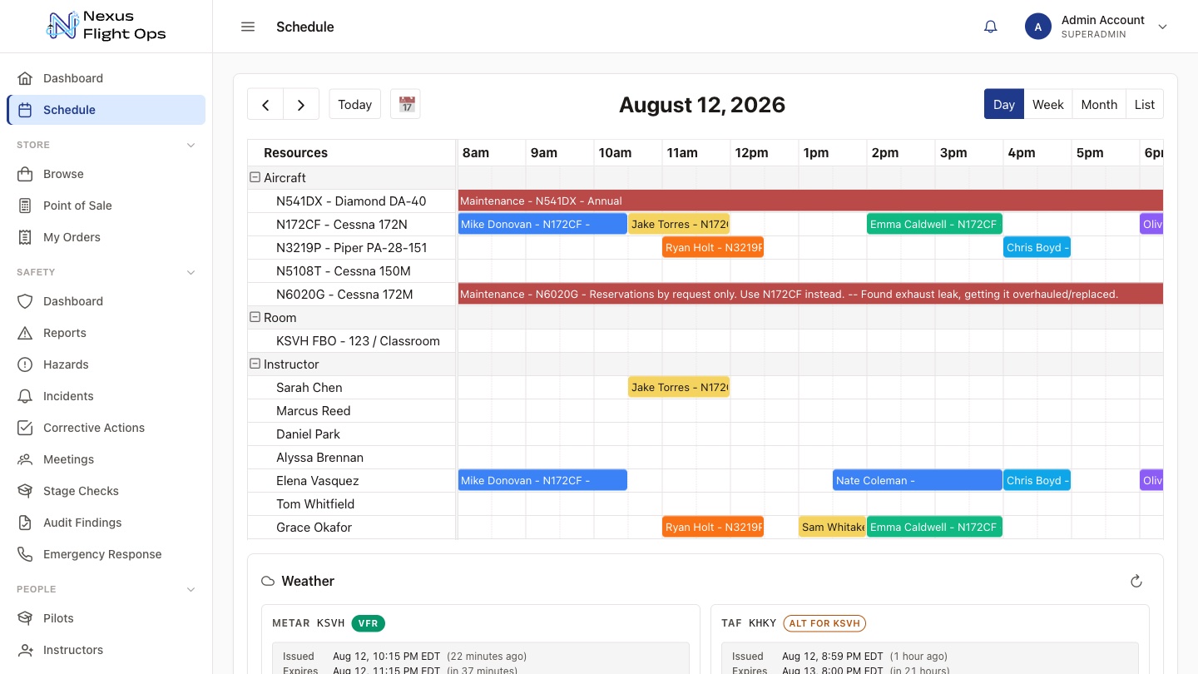Switch to Day view
This screenshot has height=674, width=1198.
click(x=1004, y=104)
